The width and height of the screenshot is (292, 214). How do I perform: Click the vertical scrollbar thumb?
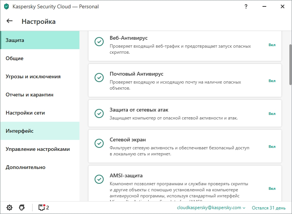(290, 64)
